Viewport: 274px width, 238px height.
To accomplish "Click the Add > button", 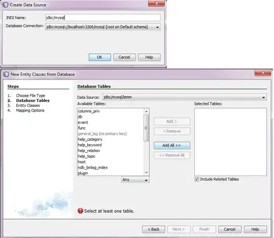I will [172, 122].
